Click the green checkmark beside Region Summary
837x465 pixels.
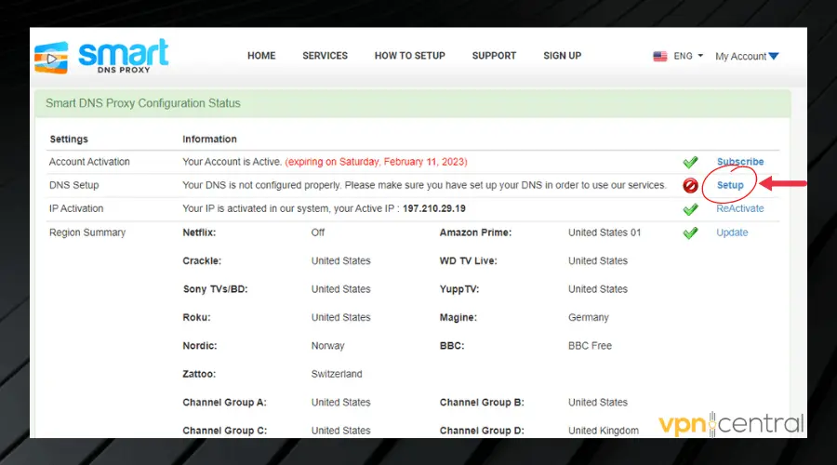pyautogui.click(x=690, y=233)
